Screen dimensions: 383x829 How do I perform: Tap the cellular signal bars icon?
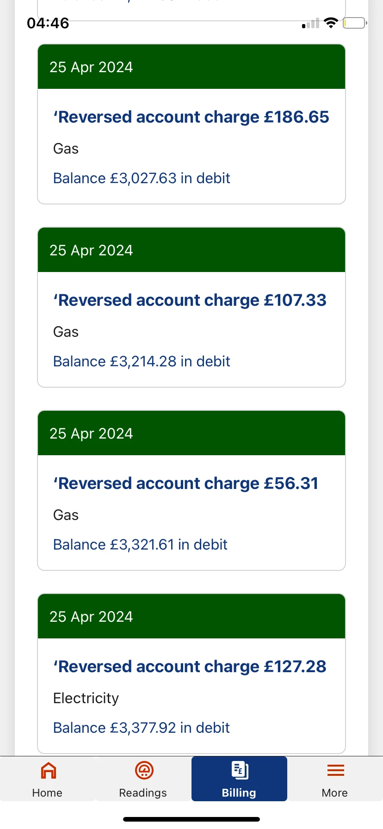point(311,23)
